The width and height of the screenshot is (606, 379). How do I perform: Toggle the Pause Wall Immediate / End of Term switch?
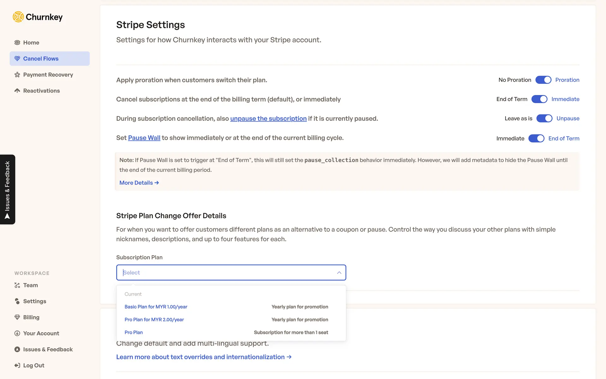536,138
